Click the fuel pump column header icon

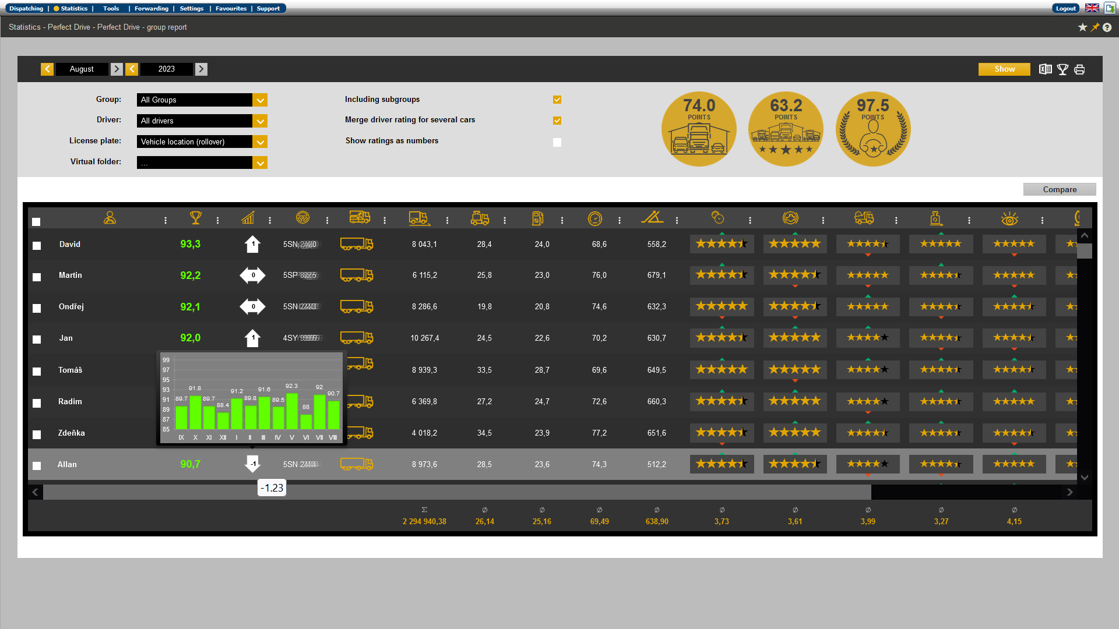coord(537,218)
